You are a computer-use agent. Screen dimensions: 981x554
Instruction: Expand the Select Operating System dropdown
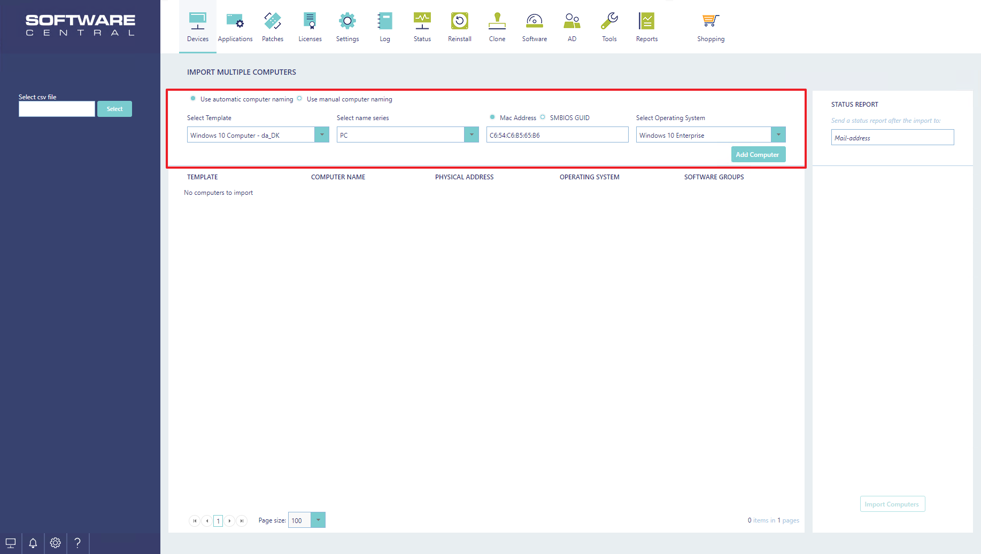[x=778, y=135]
